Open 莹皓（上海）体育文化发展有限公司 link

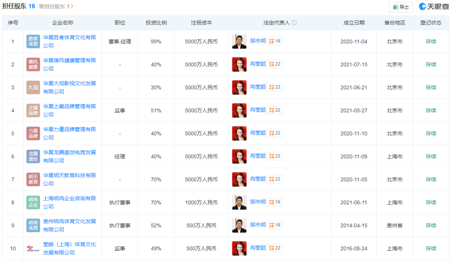[69, 249]
